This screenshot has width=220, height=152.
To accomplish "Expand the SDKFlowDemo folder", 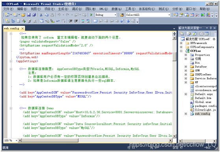I will (x=186, y=75).
